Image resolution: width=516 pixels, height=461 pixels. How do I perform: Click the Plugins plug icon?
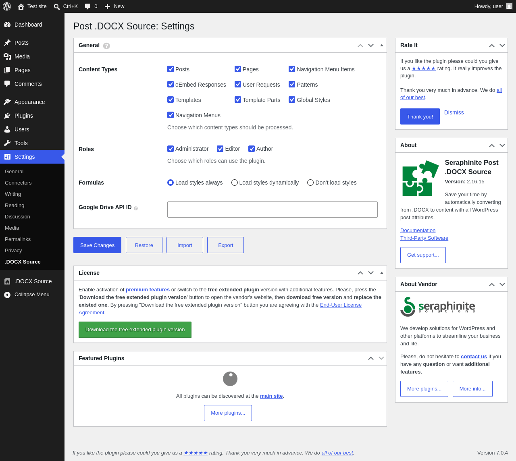tap(7, 116)
